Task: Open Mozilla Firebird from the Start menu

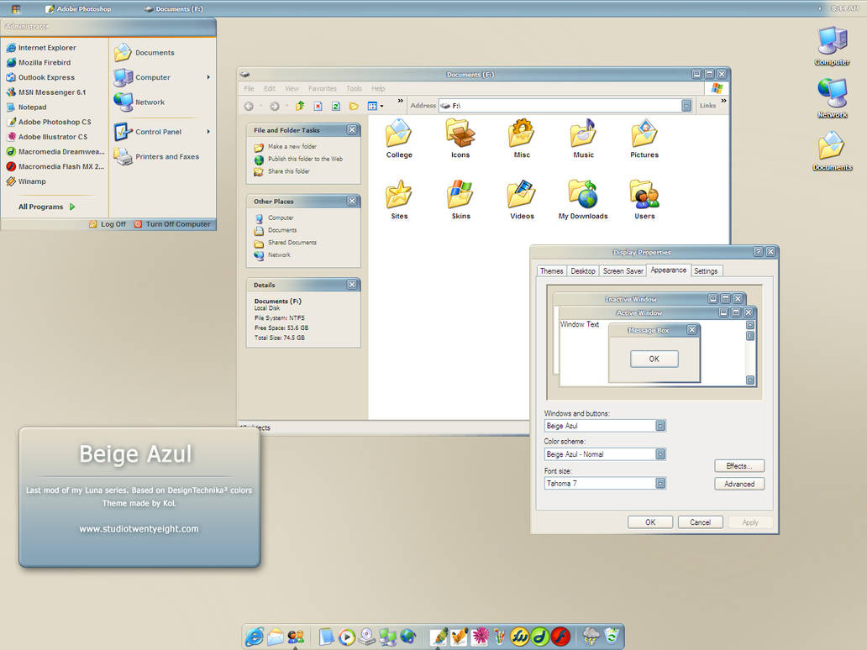Action: coord(39,62)
